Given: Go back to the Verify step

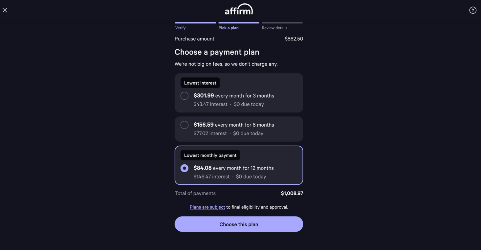Looking at the screenshot, I should (x=180, y=28).
